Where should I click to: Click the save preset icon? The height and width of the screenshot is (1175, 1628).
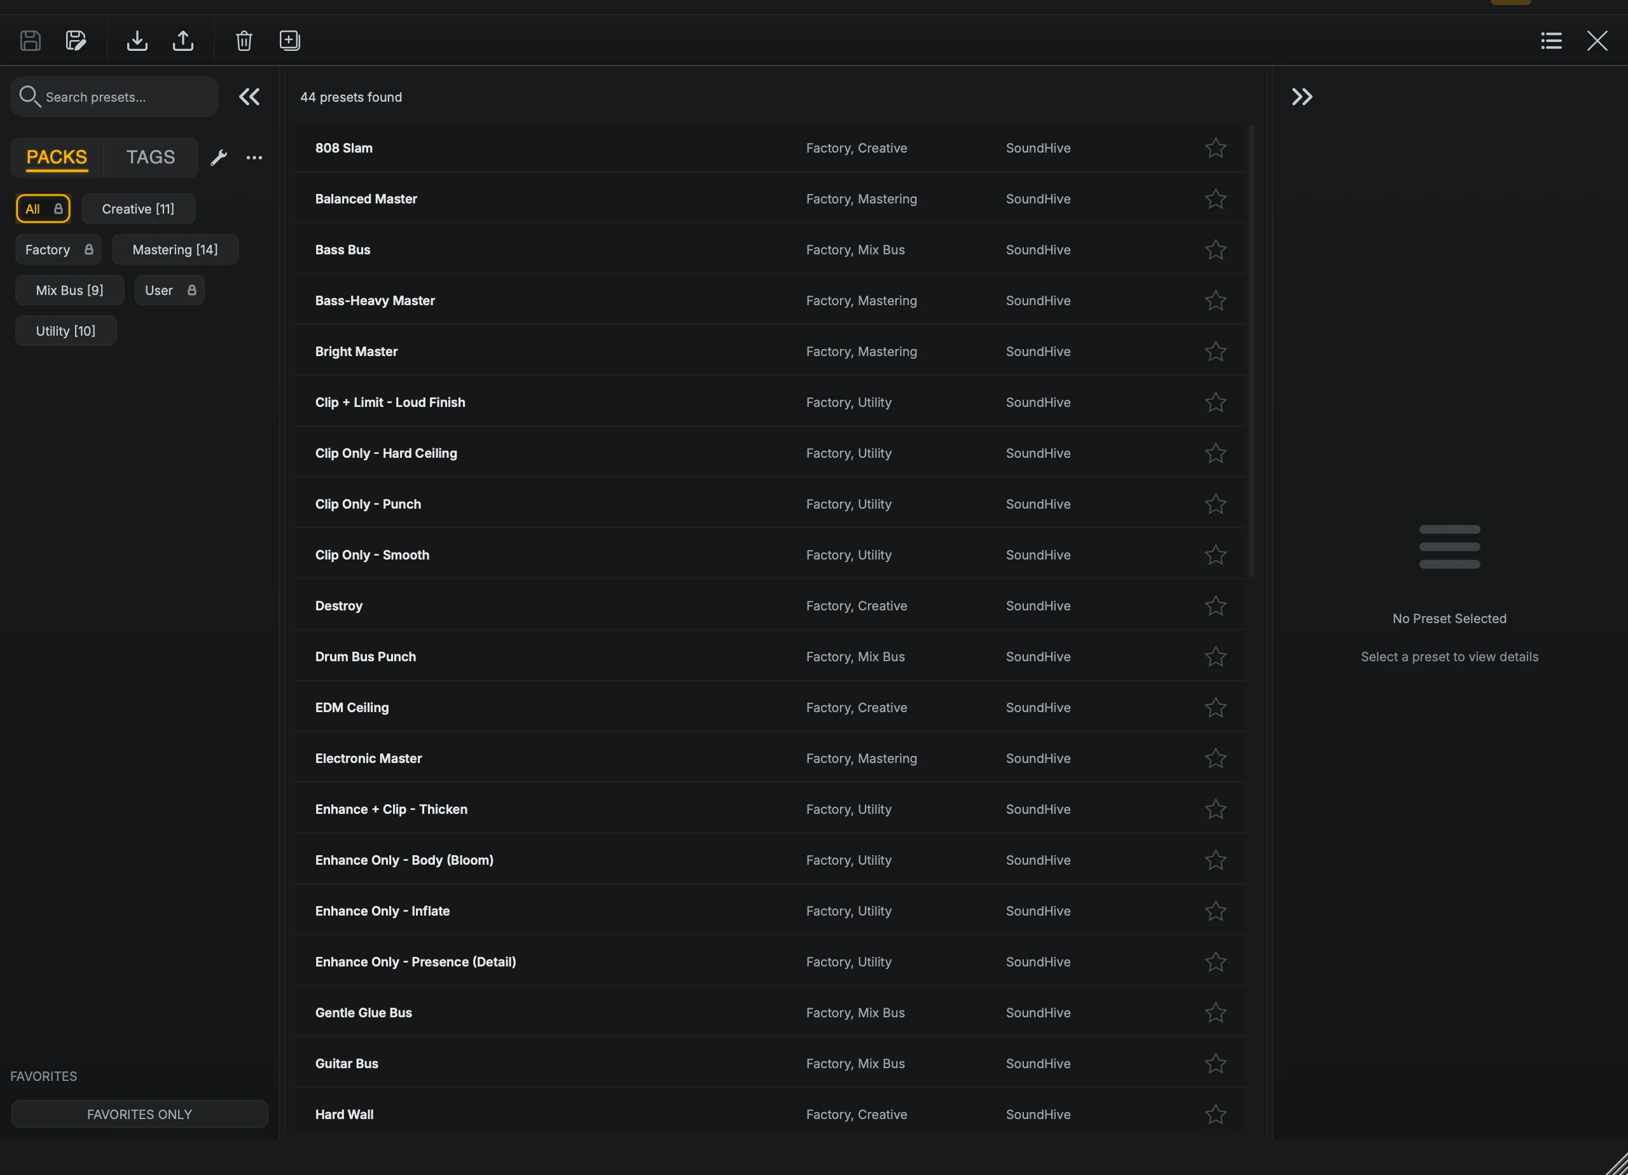point(30,40)
